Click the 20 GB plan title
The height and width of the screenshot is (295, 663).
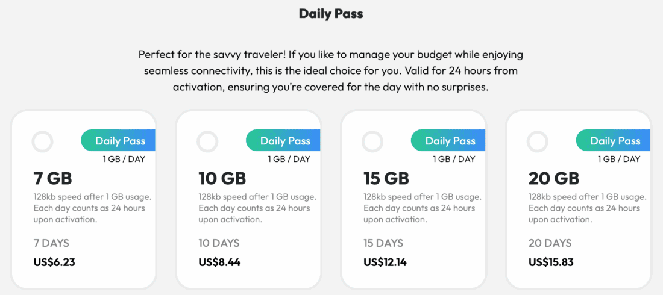553,178
